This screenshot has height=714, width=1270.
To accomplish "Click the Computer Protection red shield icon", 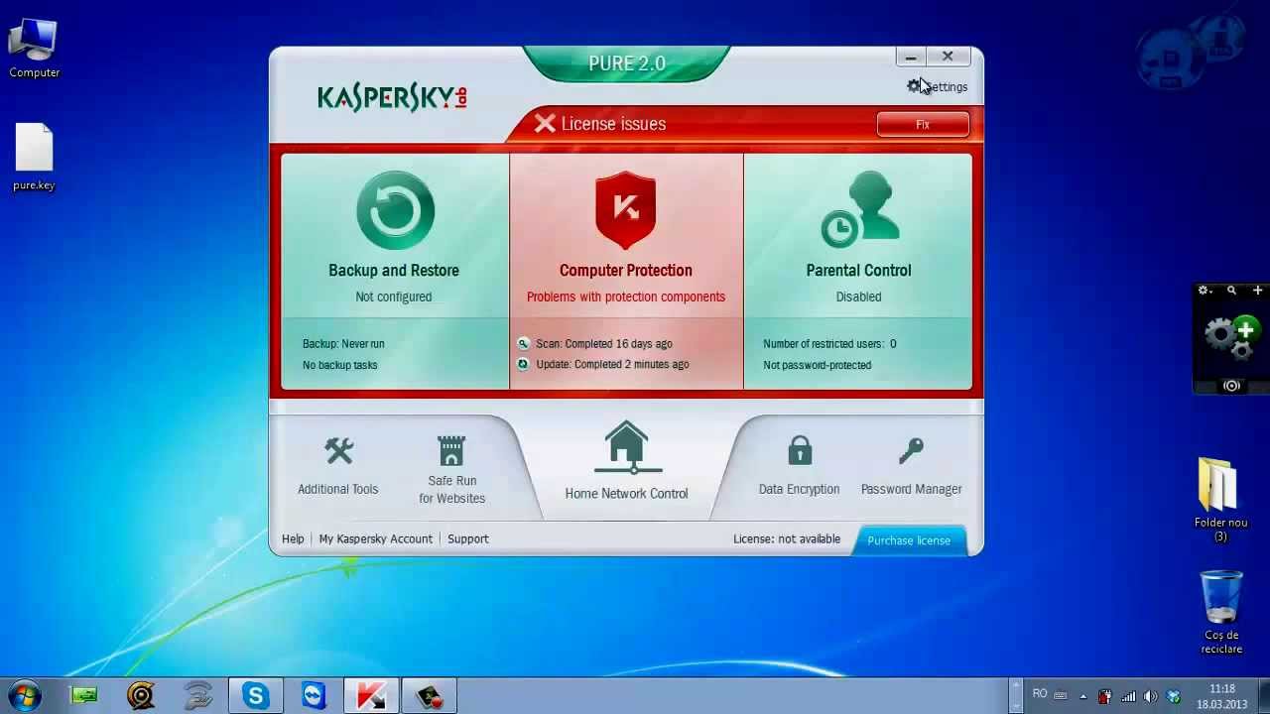I will 625,210.
